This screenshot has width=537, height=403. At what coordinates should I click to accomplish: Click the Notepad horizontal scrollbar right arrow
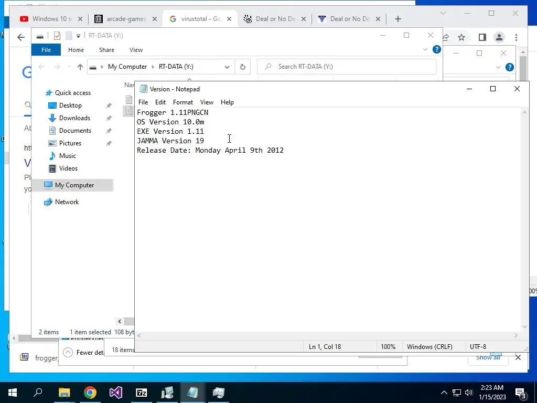[x=516, y=335]
